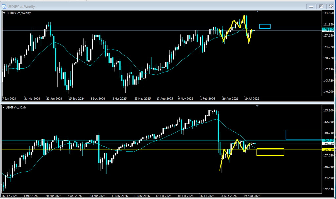Click the 164.650 level on the weekly price scale
Screen dimensions: 336x199
pos(328,13)
